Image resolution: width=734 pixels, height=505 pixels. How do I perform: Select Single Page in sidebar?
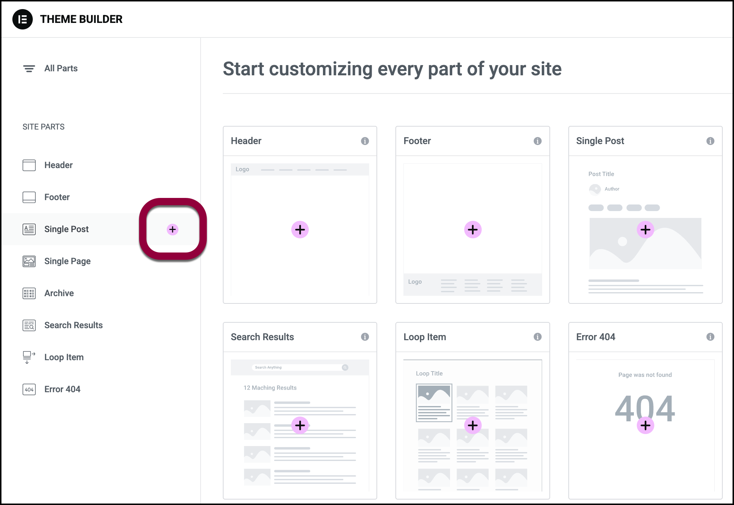(x=67, y=261)
